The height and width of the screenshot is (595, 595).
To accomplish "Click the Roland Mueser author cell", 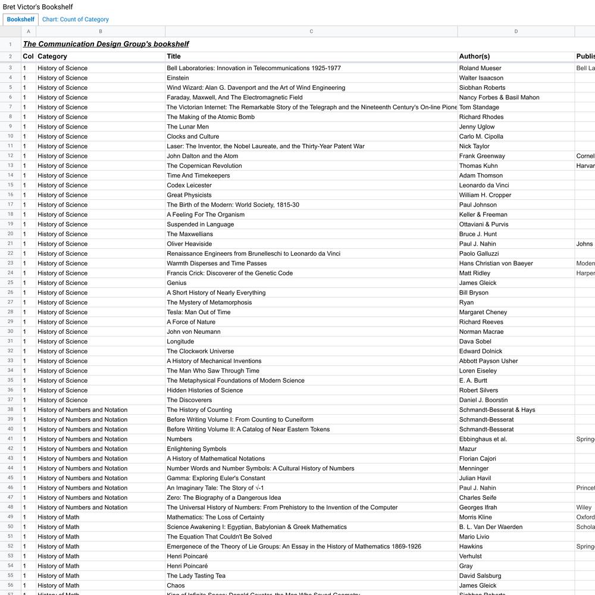I will (516, 68).
